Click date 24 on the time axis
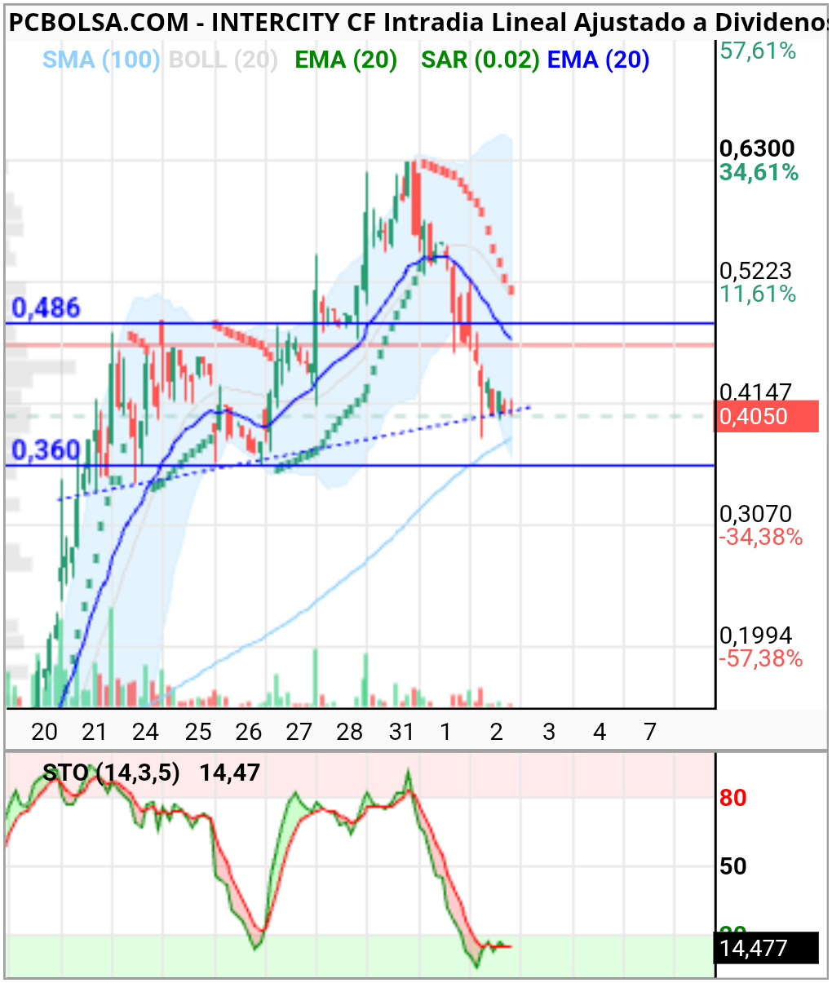 point(145,732)
